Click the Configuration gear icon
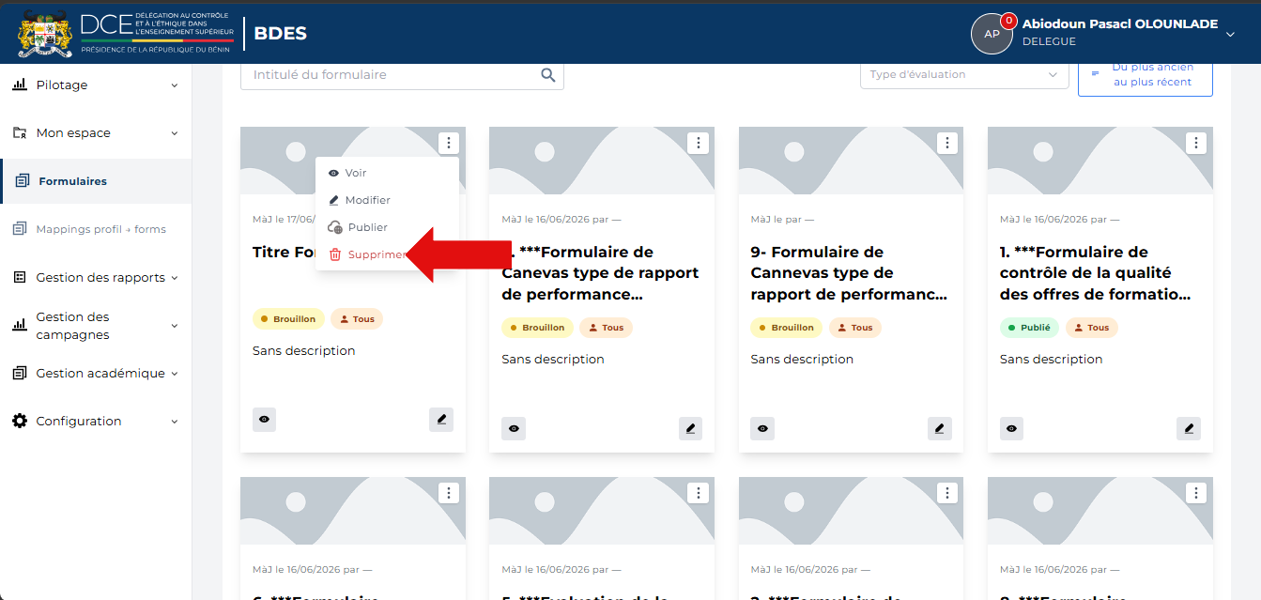Screen dimensions: 1261x600 click(20, 421)
